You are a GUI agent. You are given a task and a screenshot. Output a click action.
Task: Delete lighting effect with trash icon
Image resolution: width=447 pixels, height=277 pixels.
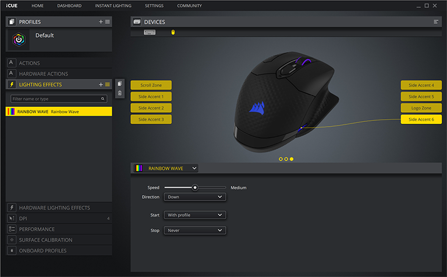pyautogui.click(x=120, y=93)
